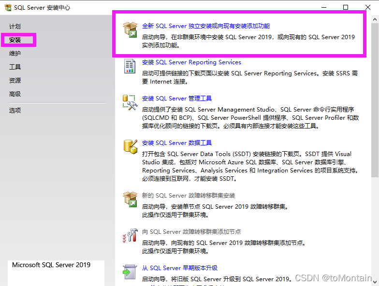Click 新的 SQL Server 故障转移群集安装
This screenshot has height=286, width=379.
point(189,195)
